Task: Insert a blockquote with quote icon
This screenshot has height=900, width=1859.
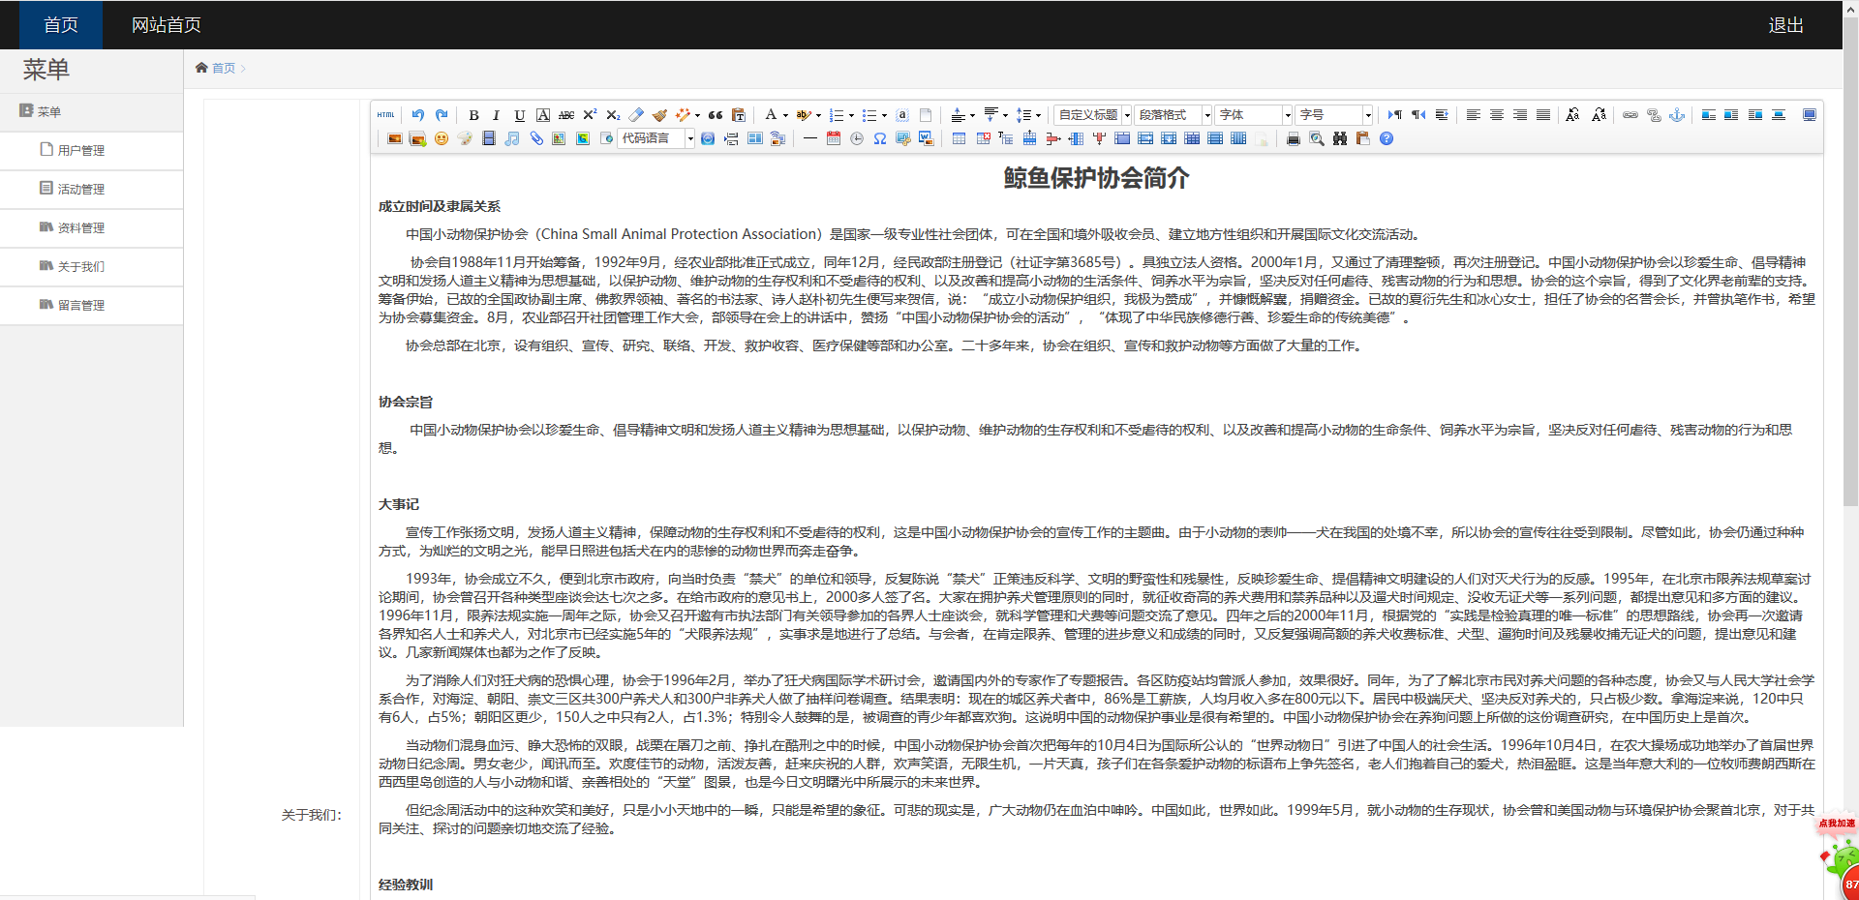Action: (x=716, y=115)
